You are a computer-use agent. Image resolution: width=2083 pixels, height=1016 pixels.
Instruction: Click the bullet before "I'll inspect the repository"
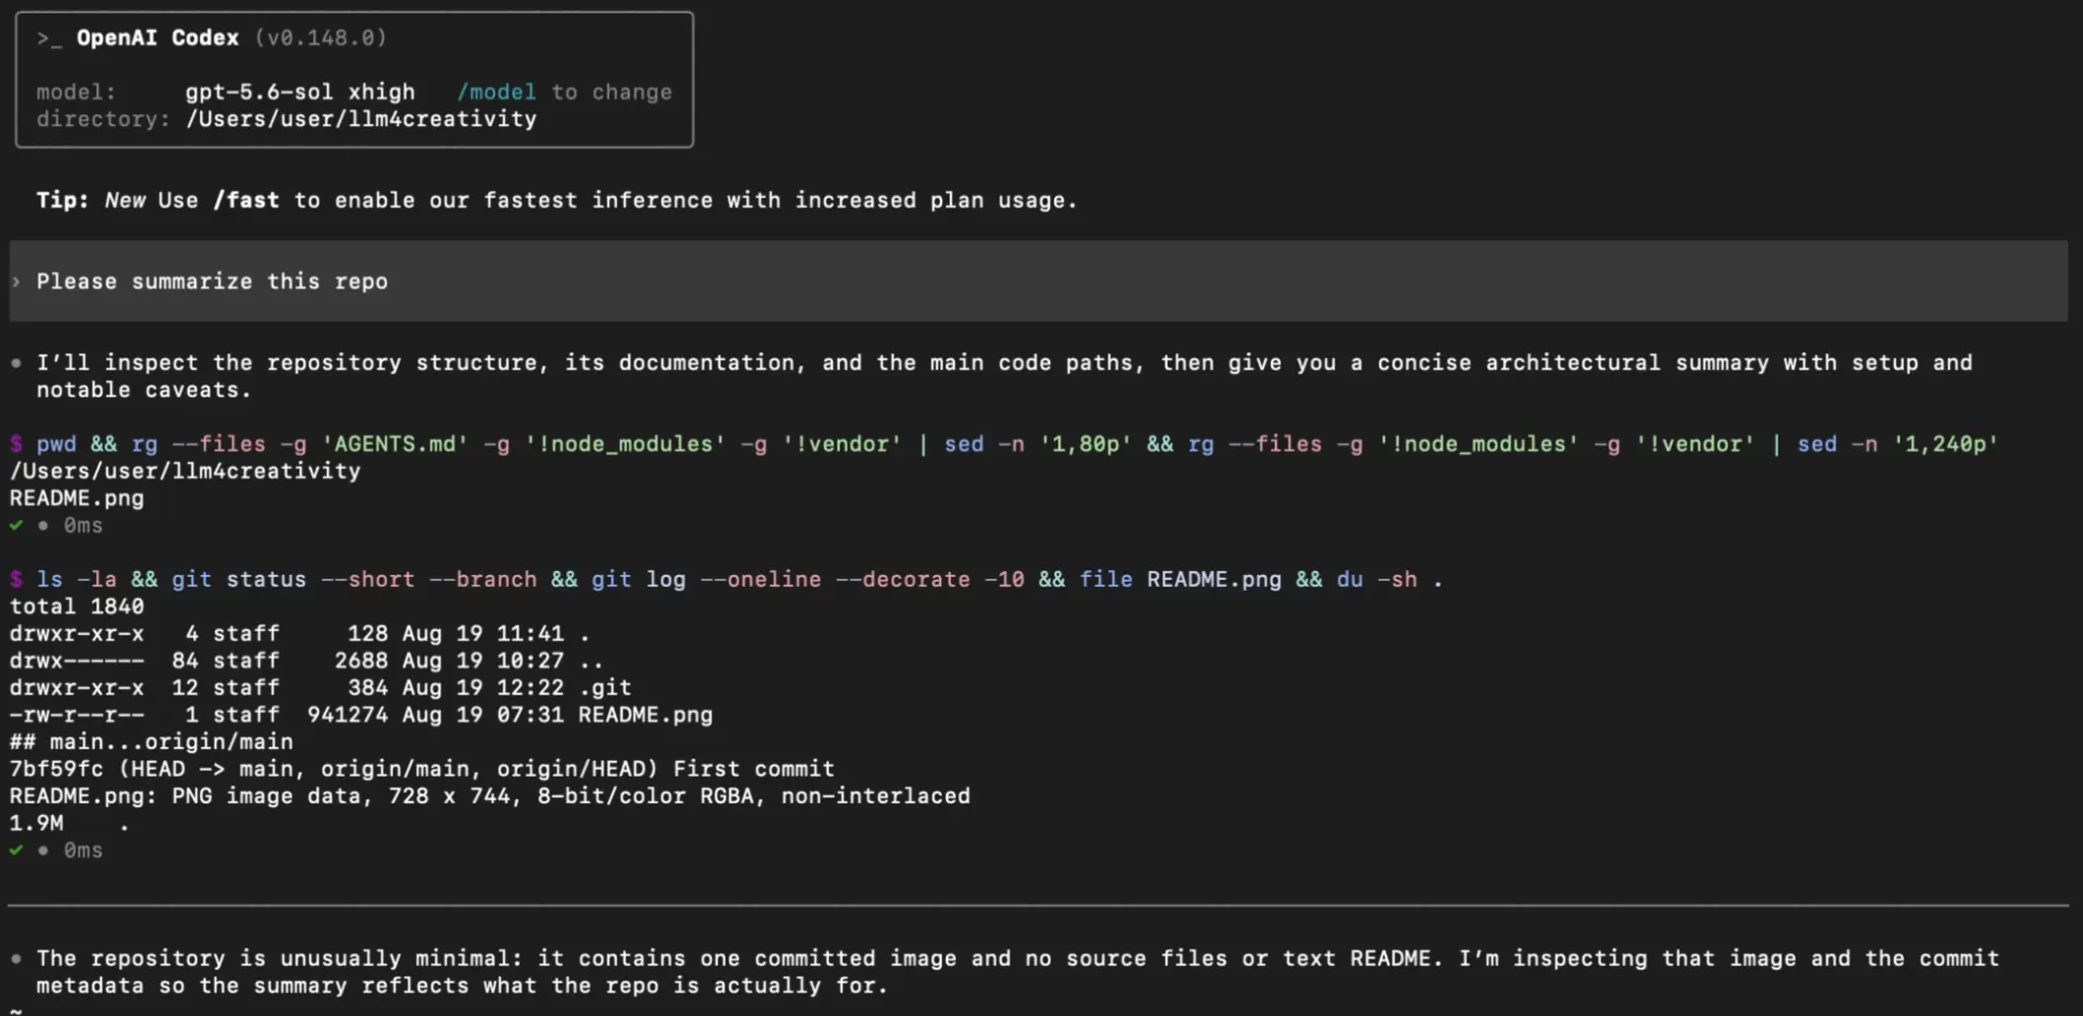17,363
